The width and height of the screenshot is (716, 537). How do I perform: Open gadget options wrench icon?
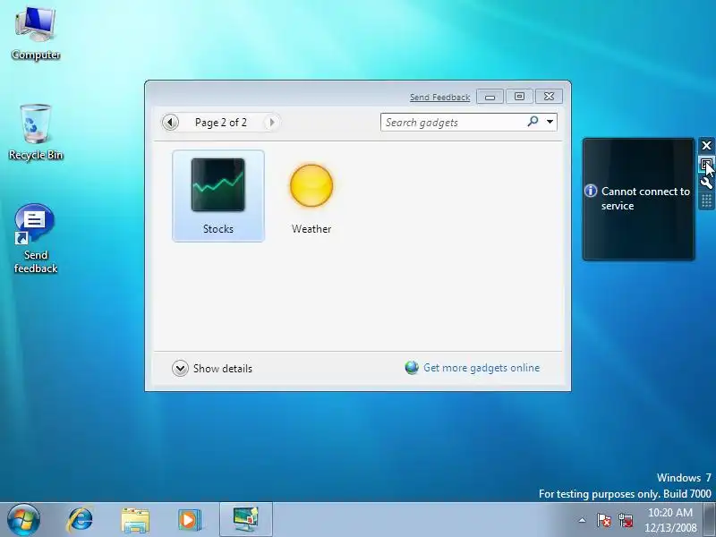pyautogui.click(x=706, y=183)
